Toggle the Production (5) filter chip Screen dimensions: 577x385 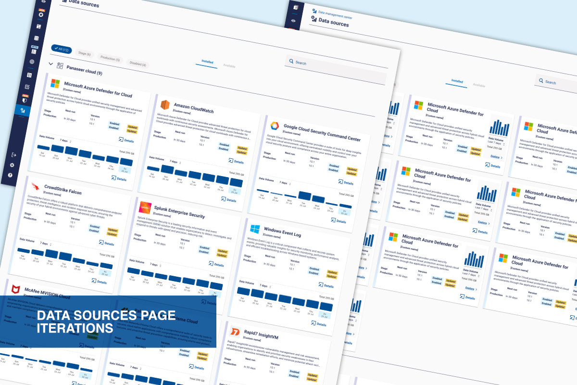[x=111, y=58]
